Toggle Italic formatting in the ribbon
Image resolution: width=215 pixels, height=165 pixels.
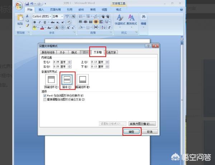tap(39, 22)
